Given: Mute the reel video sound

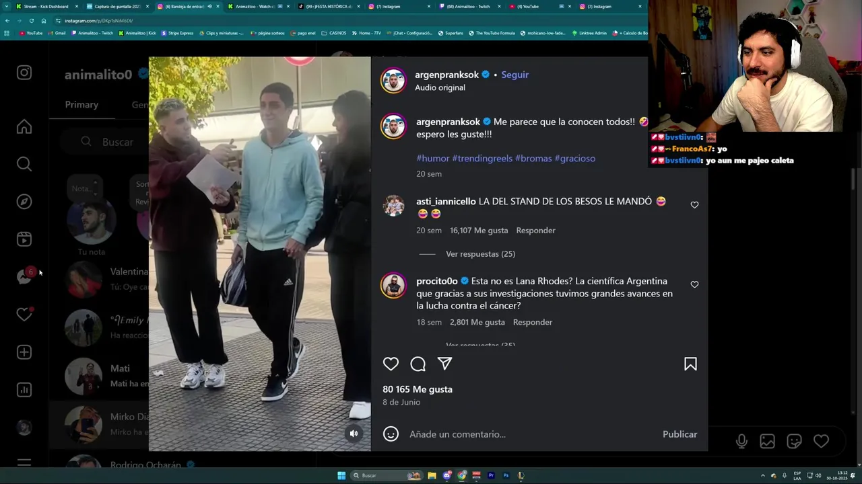Looking at the screenshot, I should (x=354, y=434).
